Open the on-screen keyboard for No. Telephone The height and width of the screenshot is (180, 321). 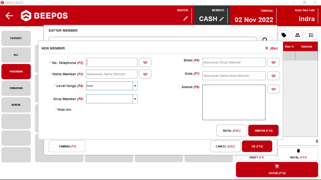point(145,62)
